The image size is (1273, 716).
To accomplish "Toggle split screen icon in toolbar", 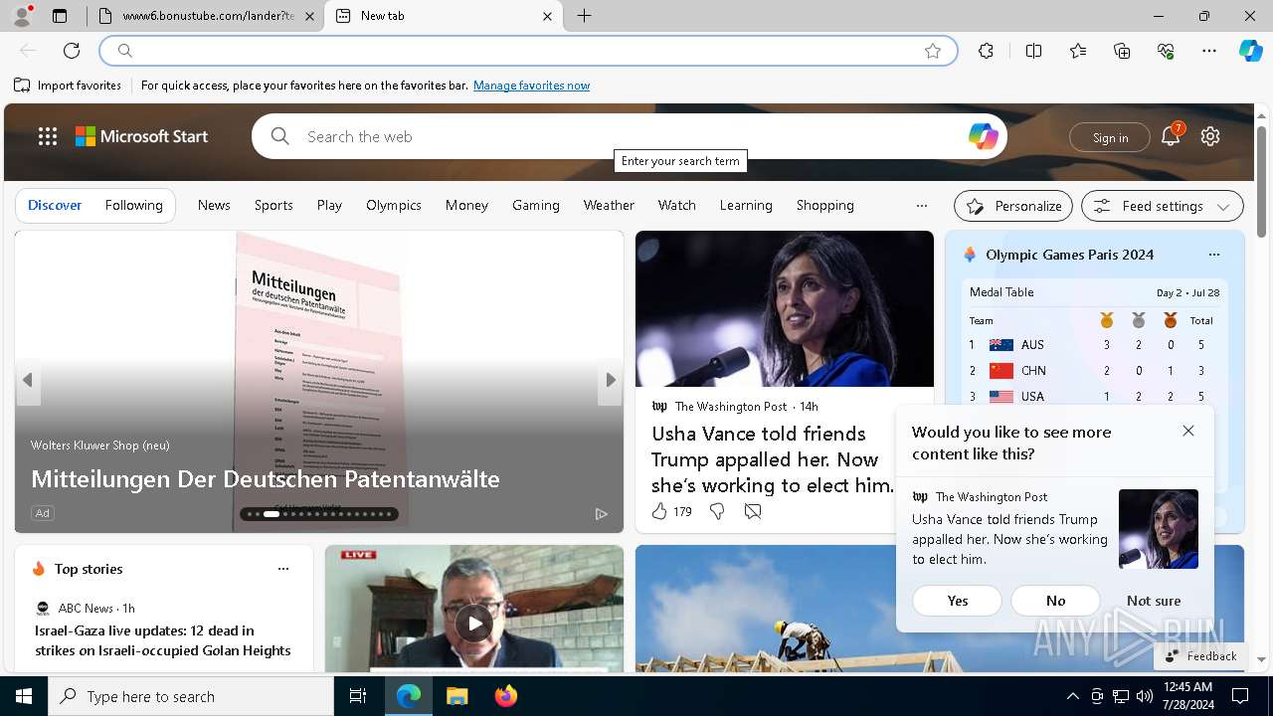I will pos(1033,51).
